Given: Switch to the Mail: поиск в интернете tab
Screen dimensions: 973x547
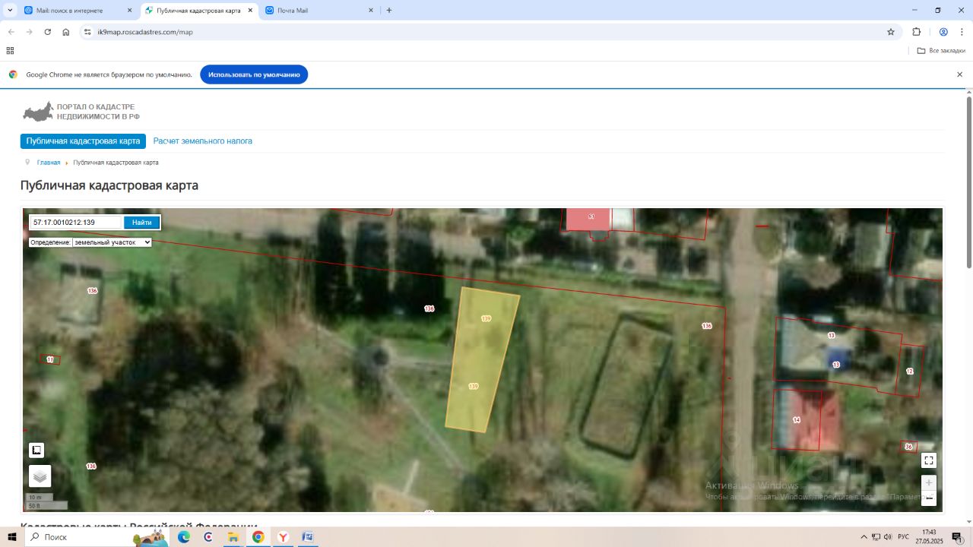Looking at the screenshot, I should [79, 11].
